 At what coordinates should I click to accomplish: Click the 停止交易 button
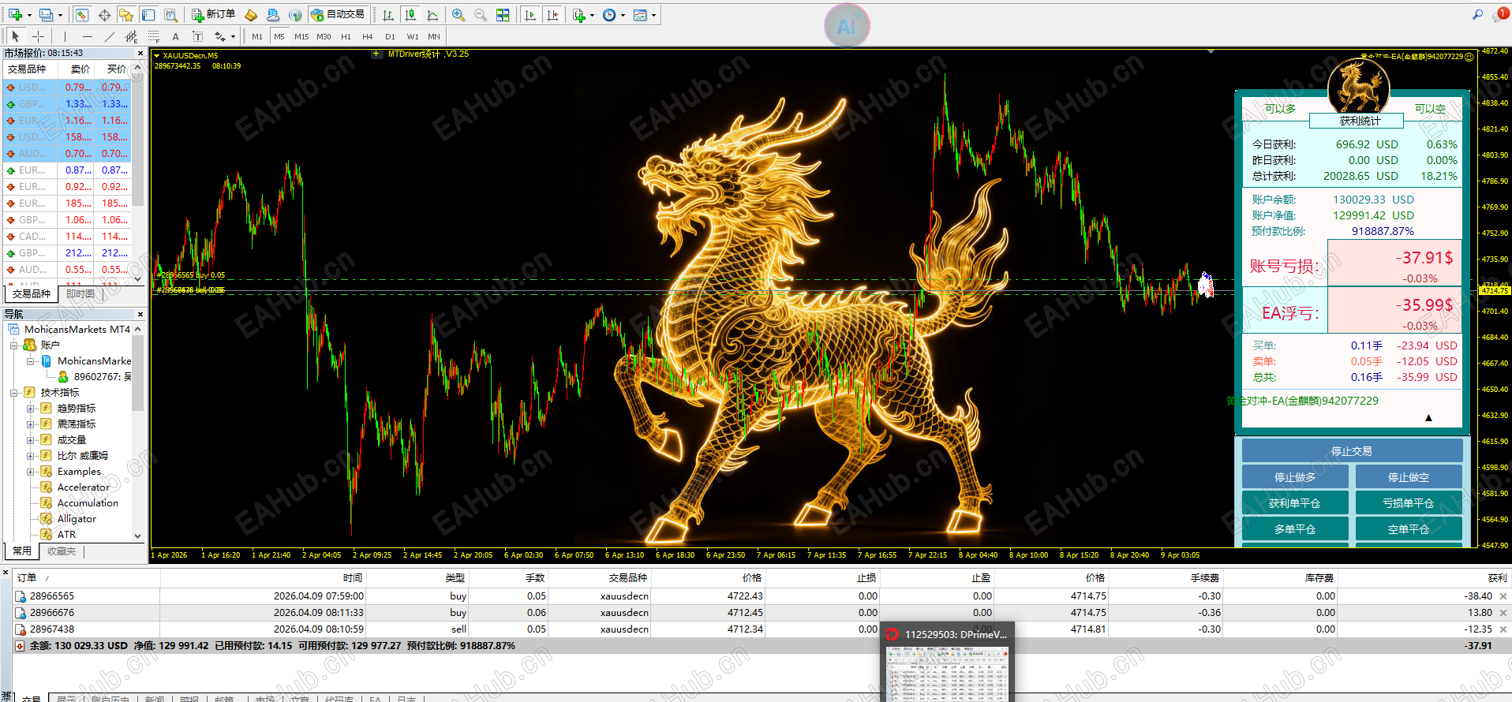tap(1352, 451)
